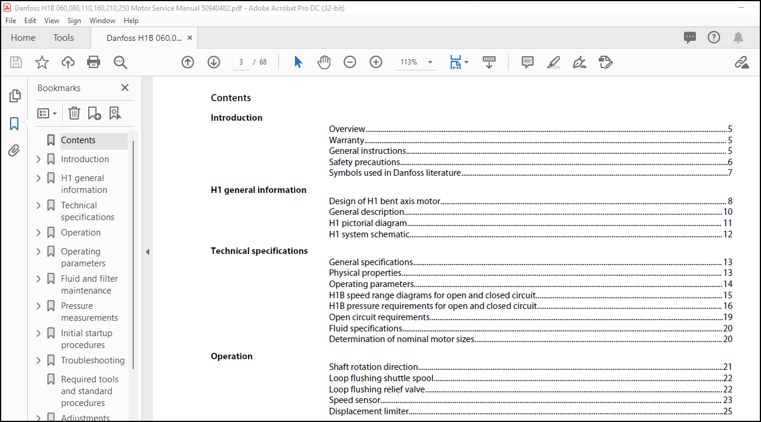
Task: Delete selected bookmark with trash icon
Action: pos(74,113)
